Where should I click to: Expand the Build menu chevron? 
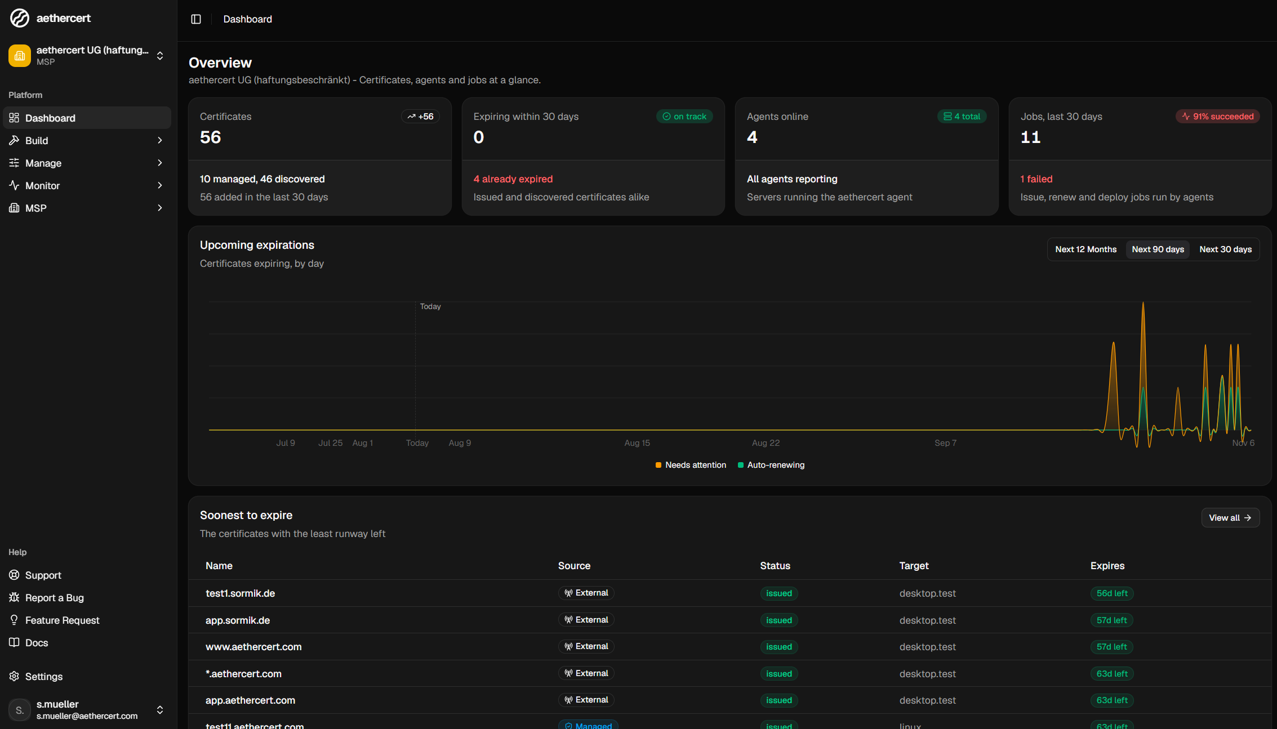[160, 140]
